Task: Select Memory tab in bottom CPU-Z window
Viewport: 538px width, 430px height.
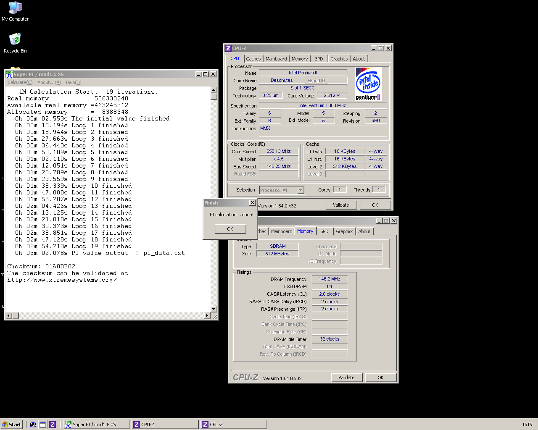Action: pyautogui.click(x=305, y=231)
